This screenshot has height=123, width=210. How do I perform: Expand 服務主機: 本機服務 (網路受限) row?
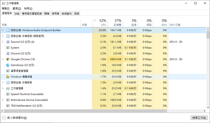(x=3, y=36)
